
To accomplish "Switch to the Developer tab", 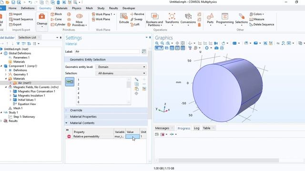I will [x=129, y=8].
